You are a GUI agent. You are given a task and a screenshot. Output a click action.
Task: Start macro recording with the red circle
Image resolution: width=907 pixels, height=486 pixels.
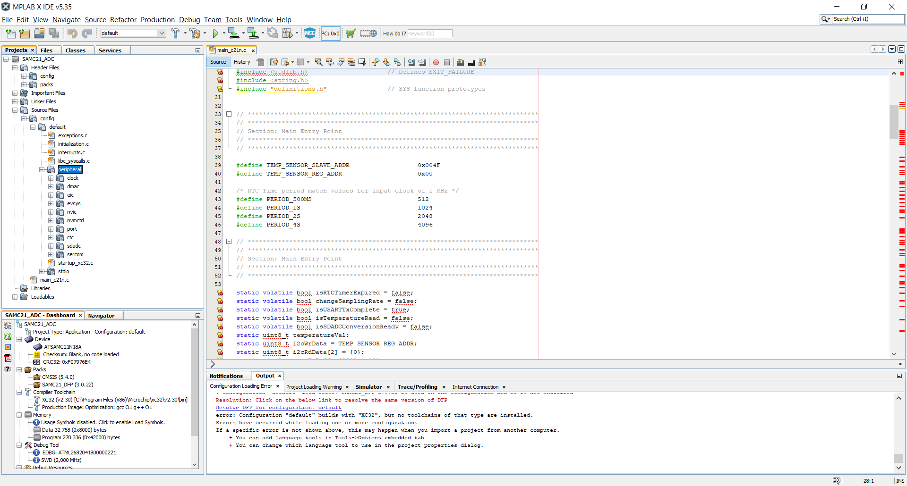coord(436,62)
